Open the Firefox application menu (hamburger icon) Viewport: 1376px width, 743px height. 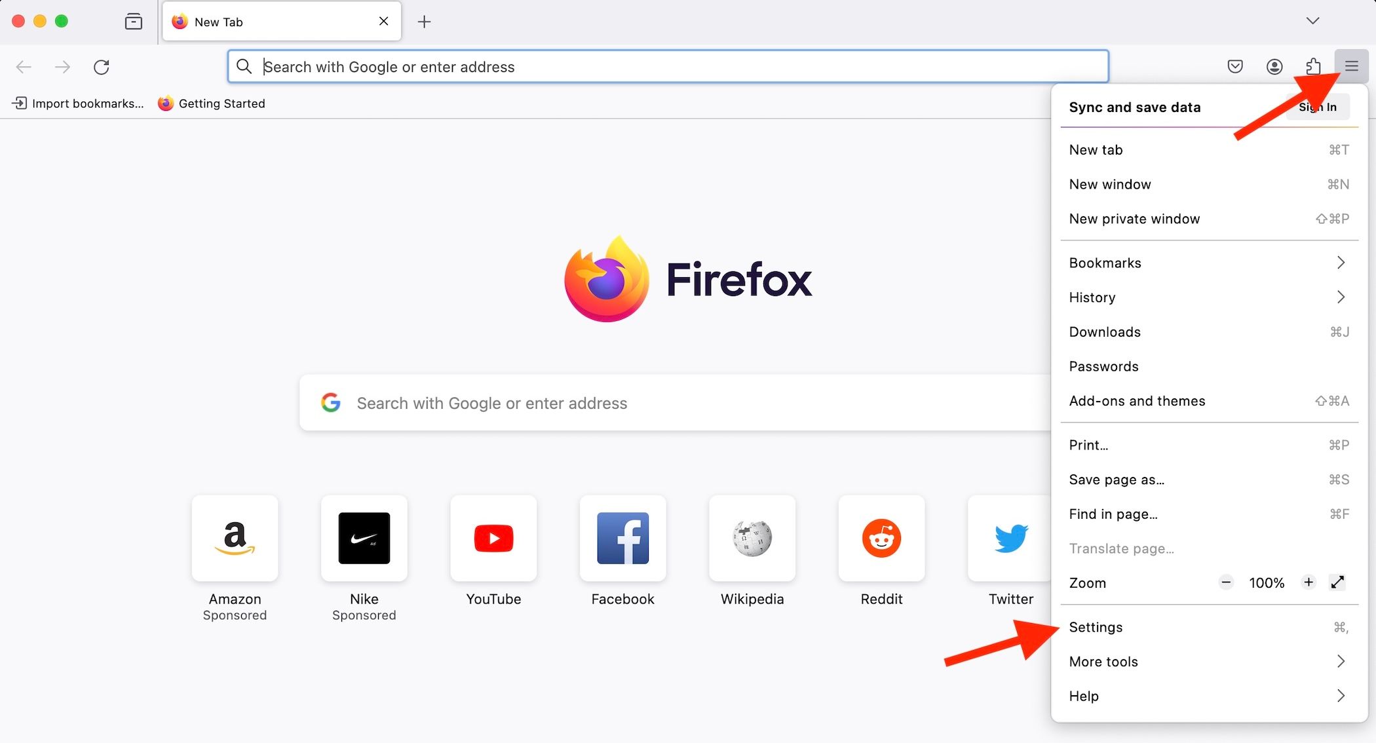1351,66
